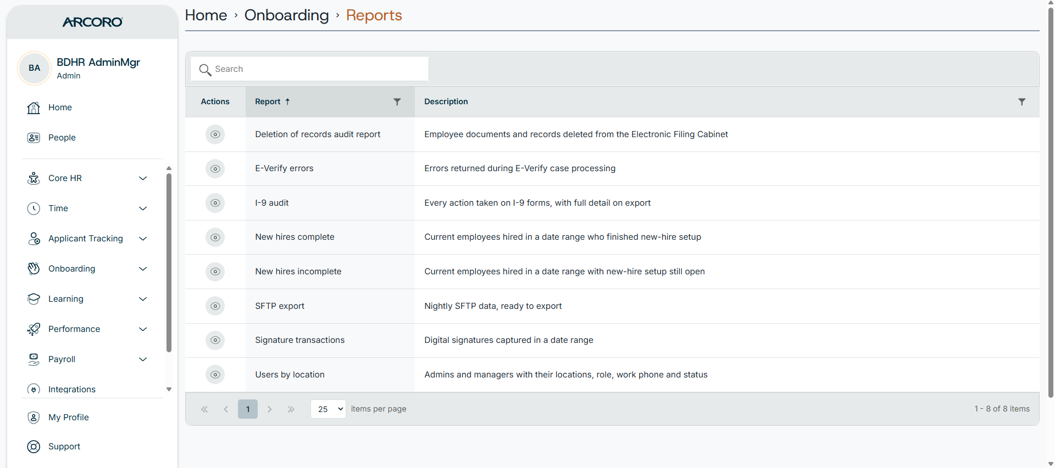Click the People icon in sidebar
1055x468 pixels.
pos(34,138)
